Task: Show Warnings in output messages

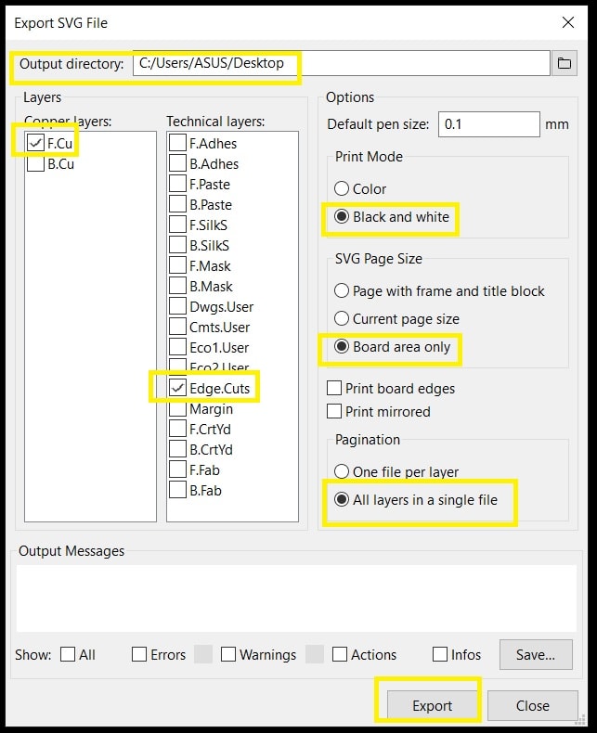Action: coord(229,654)
